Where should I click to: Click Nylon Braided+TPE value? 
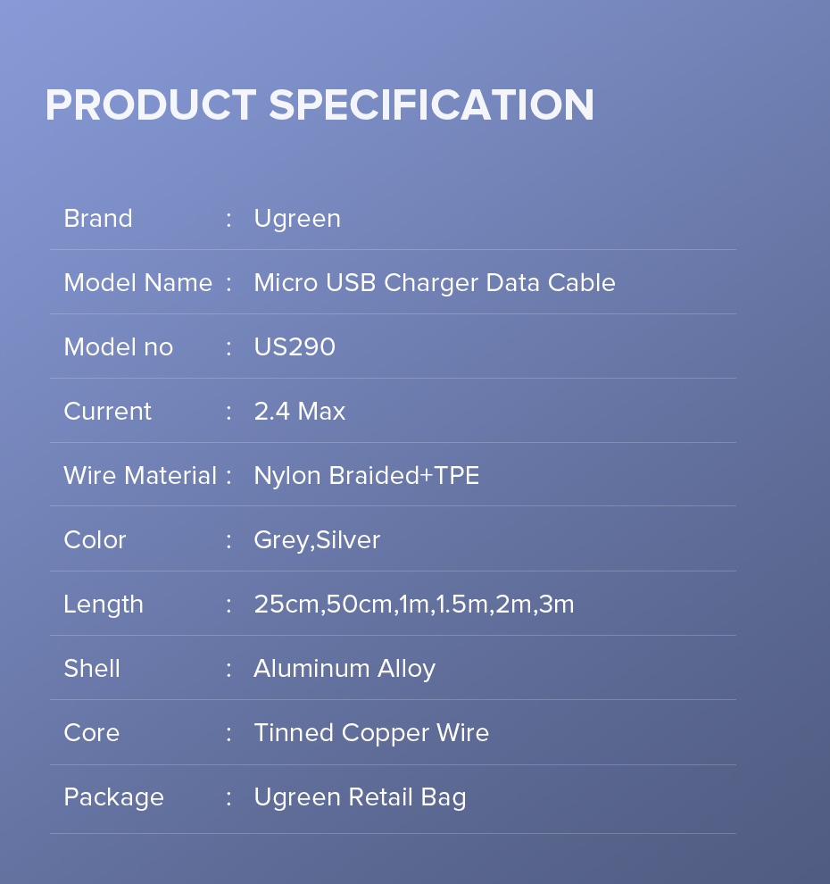tap(367, 477)
